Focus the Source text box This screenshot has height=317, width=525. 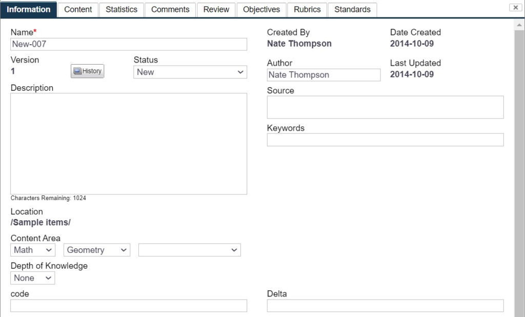tap(386, 107)
